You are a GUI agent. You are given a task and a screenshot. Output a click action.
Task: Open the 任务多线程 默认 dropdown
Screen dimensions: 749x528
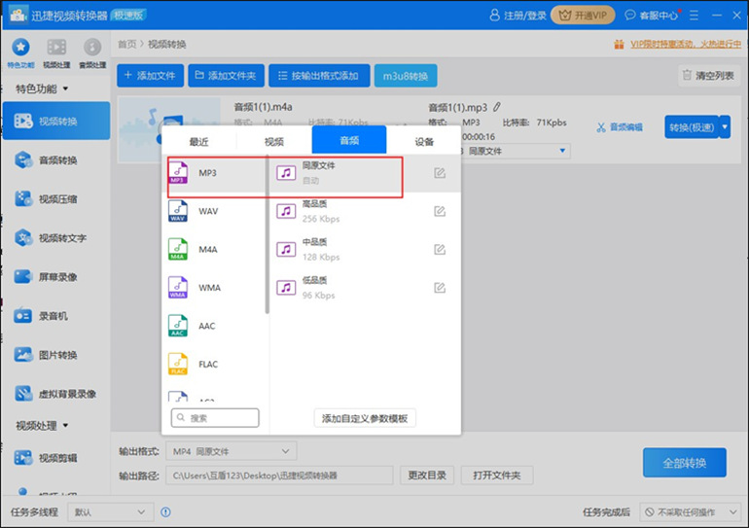tap(110, 512)
